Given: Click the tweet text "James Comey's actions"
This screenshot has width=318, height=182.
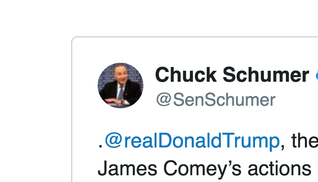Looking at the screenshot, I should point(205,169).
